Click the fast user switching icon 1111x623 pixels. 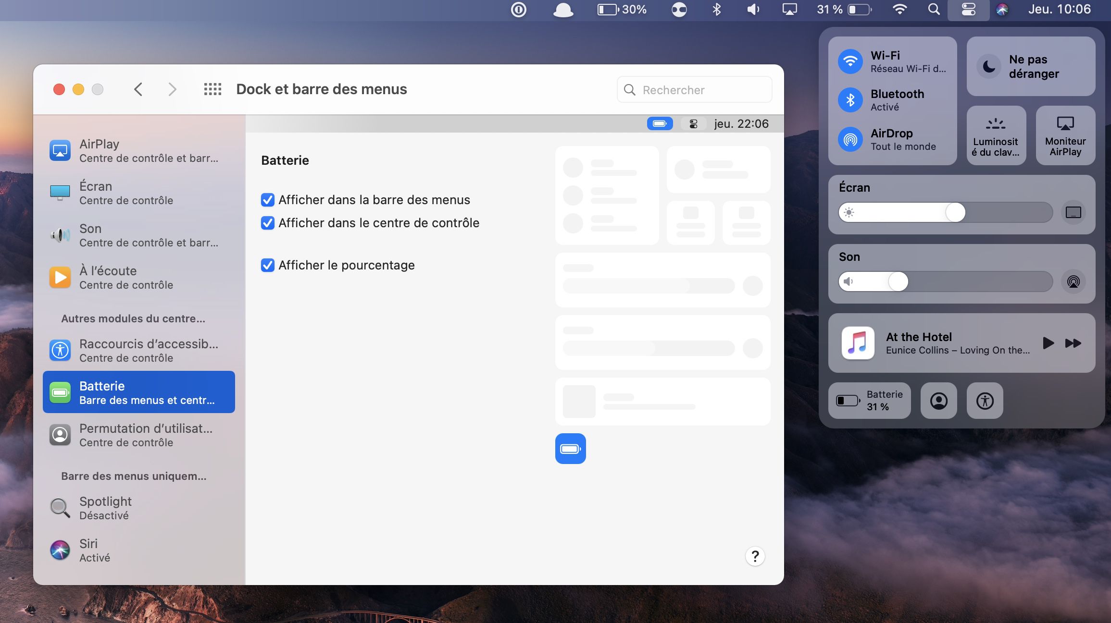pyautogui.click(x=938, y=401)
